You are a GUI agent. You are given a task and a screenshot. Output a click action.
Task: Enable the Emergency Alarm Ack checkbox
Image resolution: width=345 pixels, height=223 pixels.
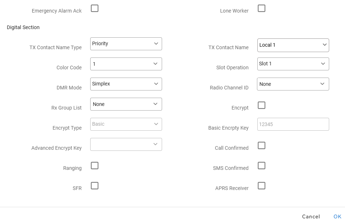(x=95, y=8)
